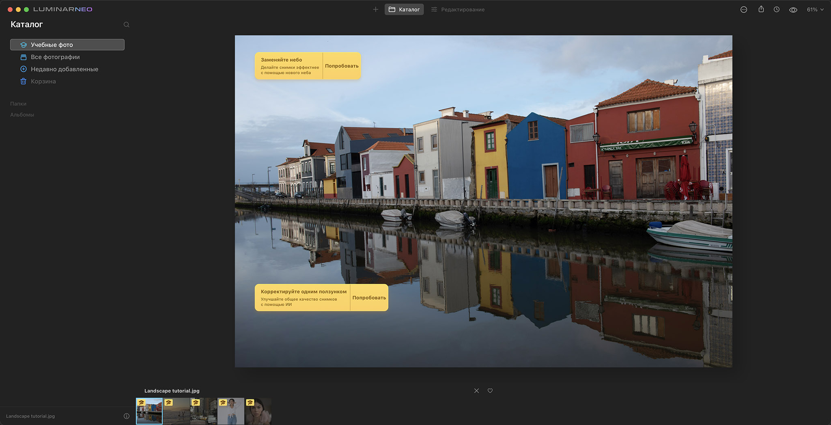Image resolution: width=831 pixels, height=425 pixels.
Task: Select the Каталог tab
Action: click(404, 9)
